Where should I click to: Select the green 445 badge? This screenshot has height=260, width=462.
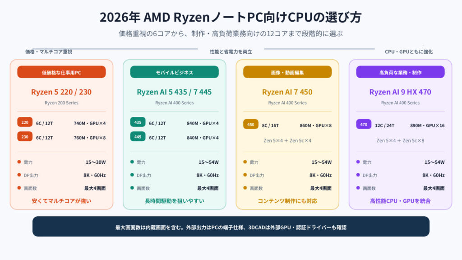pos(138,137)
